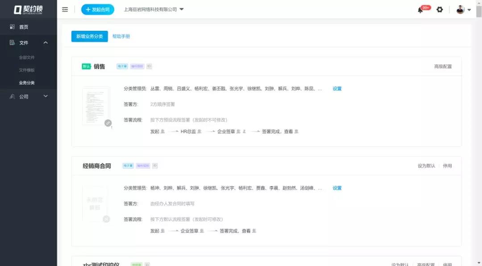482x266 pixels.
Task: Open the settings gear icon in header
Action: (x=440, y=9)
